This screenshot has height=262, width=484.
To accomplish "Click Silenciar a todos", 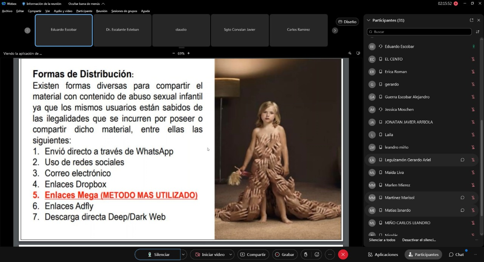I will tap(382, 240).
